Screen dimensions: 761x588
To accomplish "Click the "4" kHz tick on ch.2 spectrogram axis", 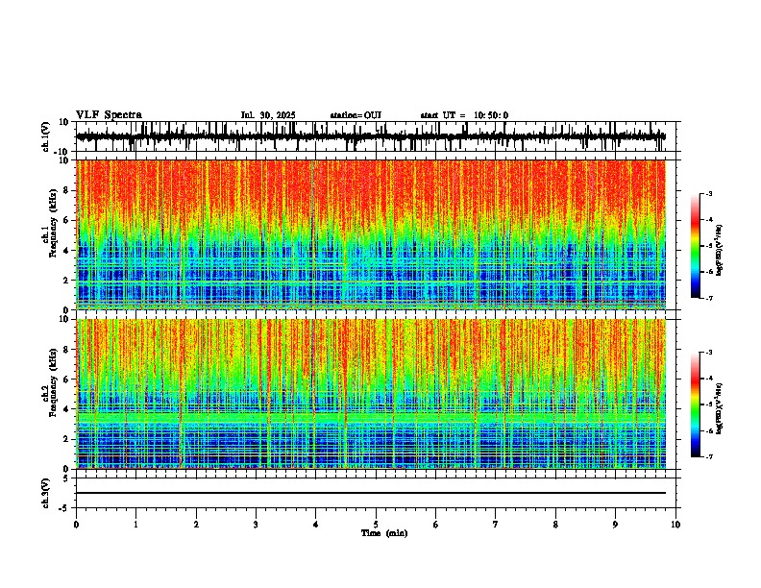I will 67,409.
